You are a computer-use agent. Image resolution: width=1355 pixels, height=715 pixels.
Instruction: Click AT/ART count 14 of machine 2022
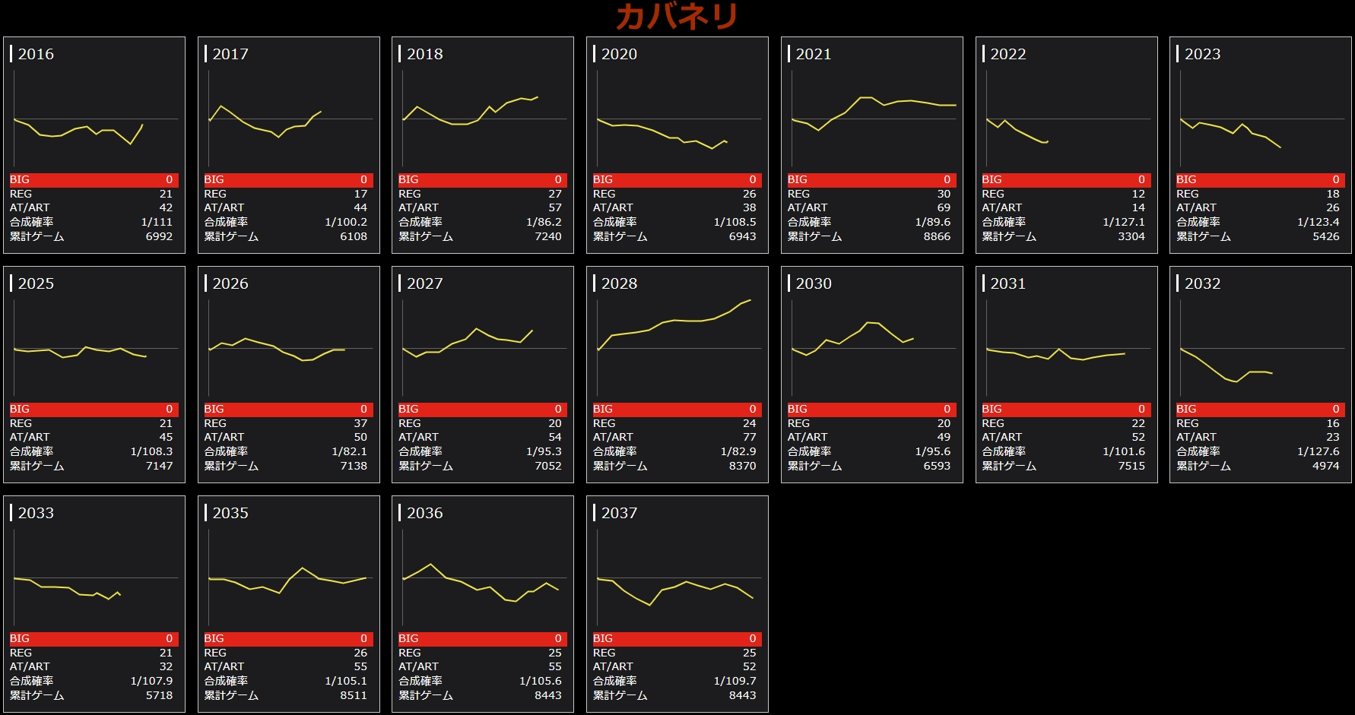click(1138, 207)
